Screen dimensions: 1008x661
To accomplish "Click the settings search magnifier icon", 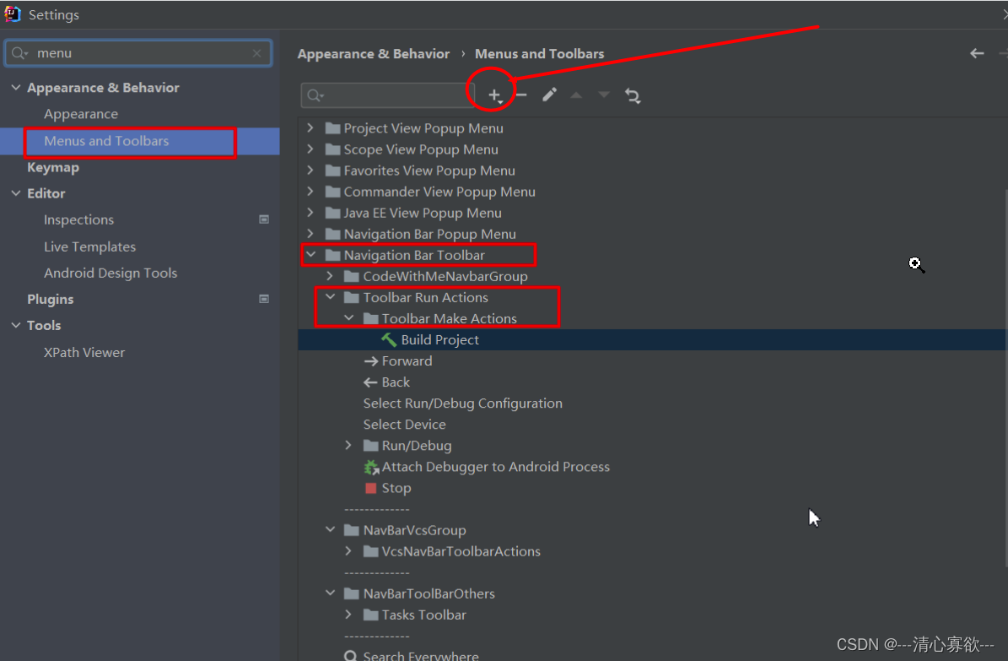I will 19,53.
